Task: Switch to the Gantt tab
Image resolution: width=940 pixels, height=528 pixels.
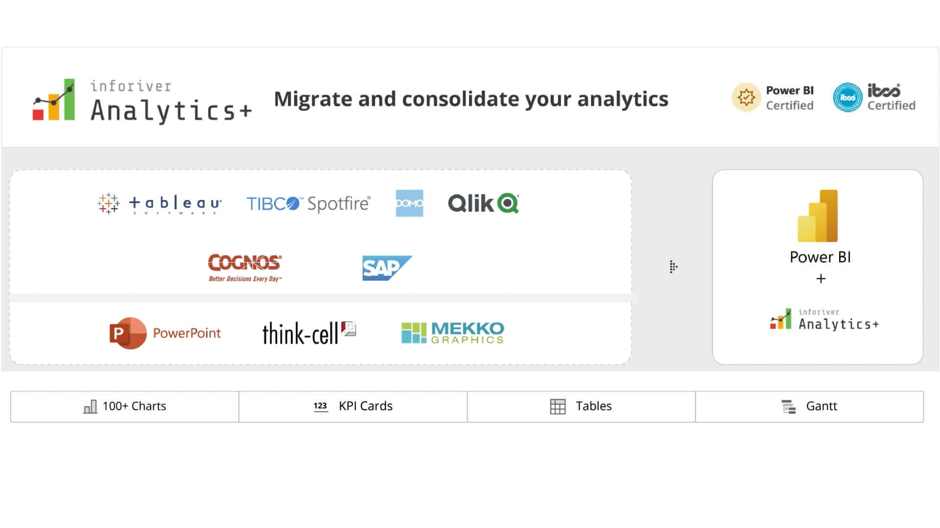Action: pos(809,406)
